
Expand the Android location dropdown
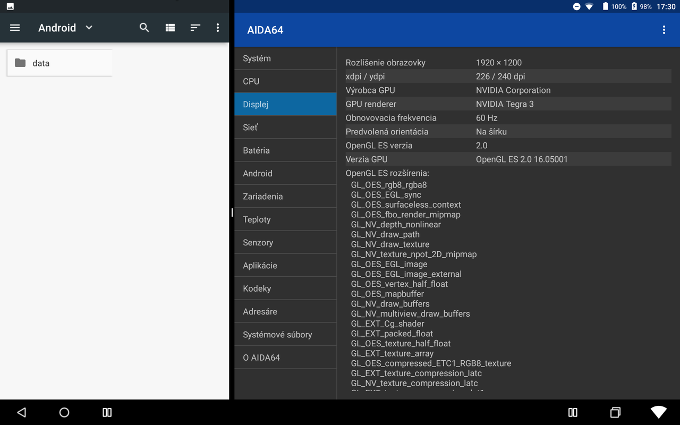89,28
